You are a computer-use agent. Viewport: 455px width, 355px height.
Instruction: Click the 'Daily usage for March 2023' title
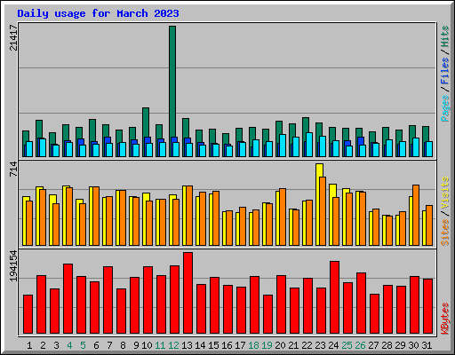98,13
